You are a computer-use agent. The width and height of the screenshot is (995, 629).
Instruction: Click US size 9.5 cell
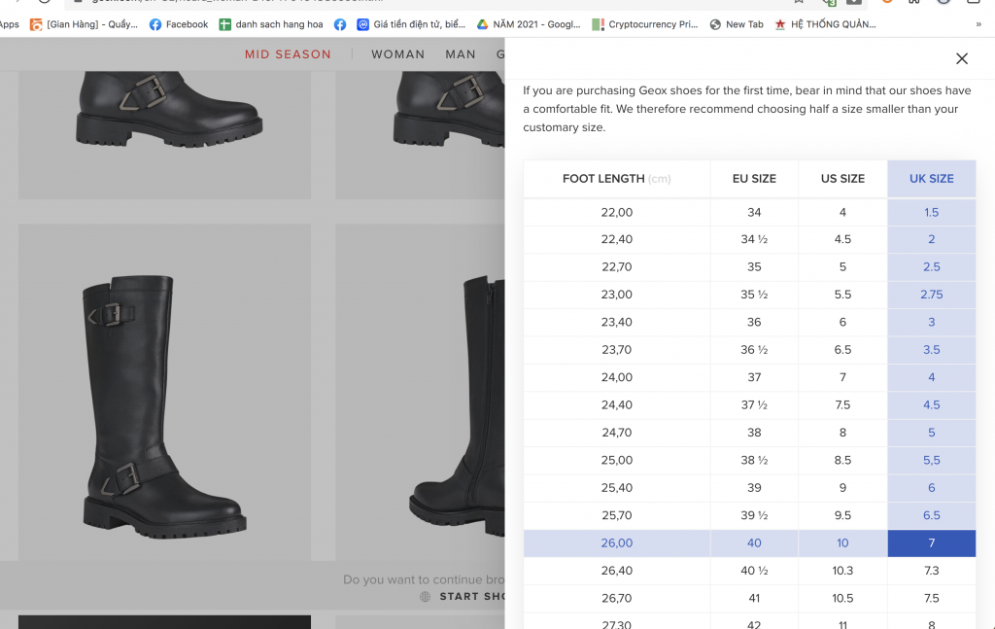click(x=842, y=515)
